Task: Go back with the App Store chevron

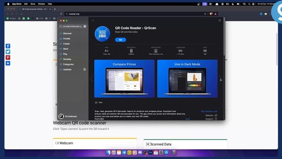Action: click(93, 21)
